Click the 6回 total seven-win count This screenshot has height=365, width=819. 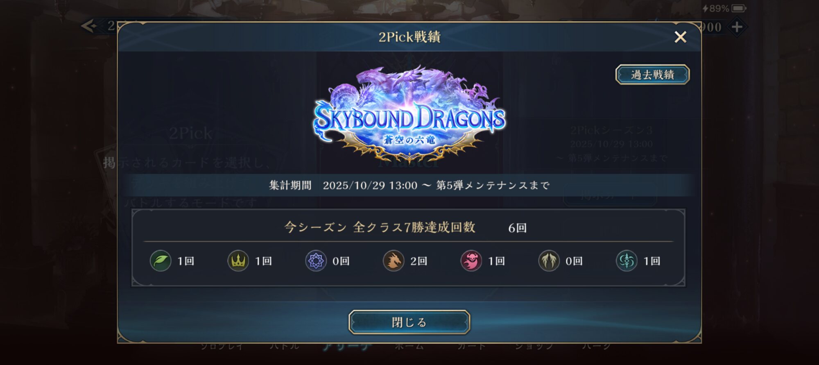coord(517,228)
